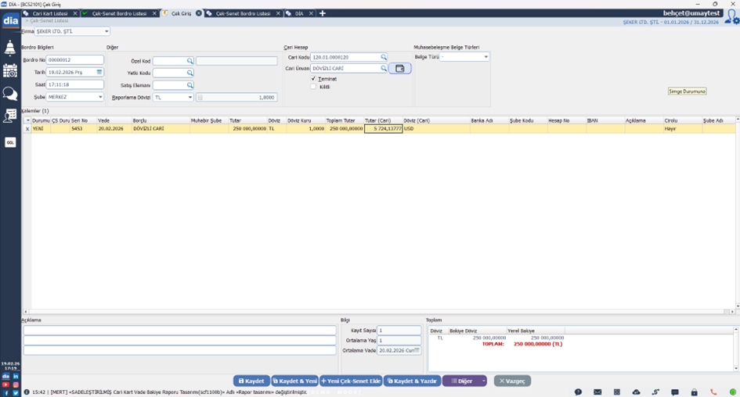Expand the Firma company dropdown
The width and height of the screenshot is (740, 397).
pyautogui.click(x=106, y=32)
